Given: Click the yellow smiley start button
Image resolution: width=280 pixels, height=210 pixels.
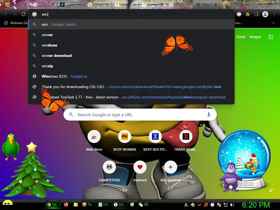Looking at the screenshot, I should [x=7, y=203].
